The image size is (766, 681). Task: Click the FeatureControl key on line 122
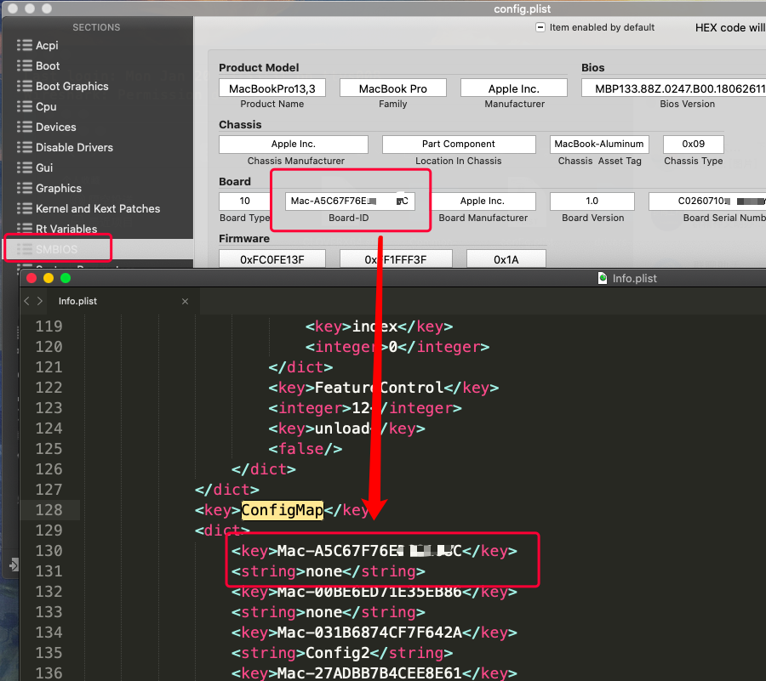(x=379, y=388)
